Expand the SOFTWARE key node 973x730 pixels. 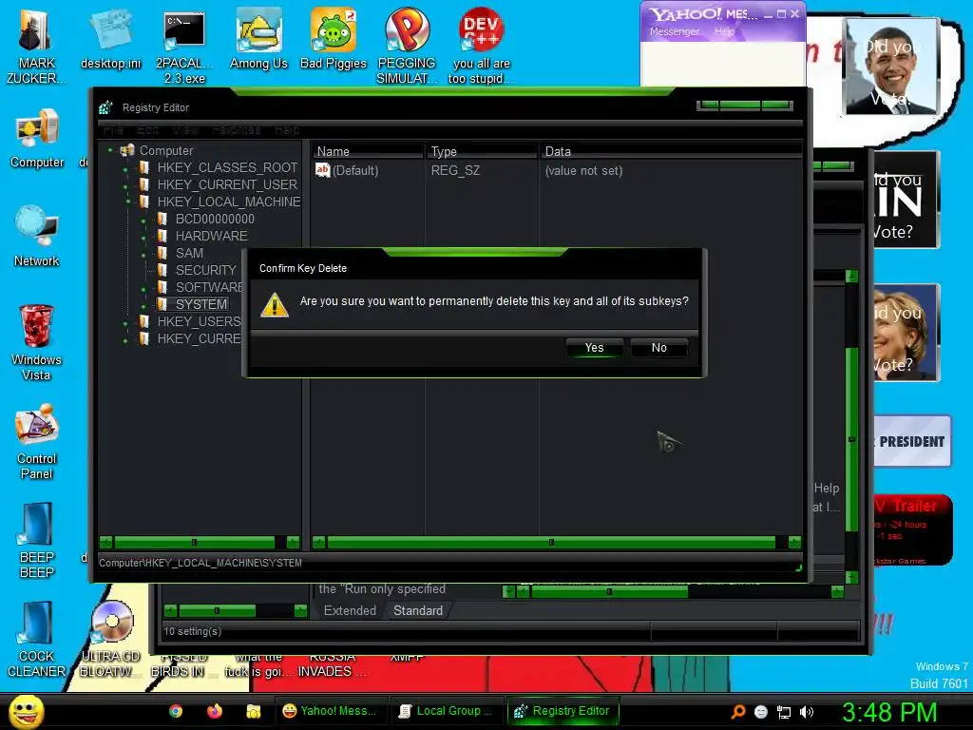[144, 289]
